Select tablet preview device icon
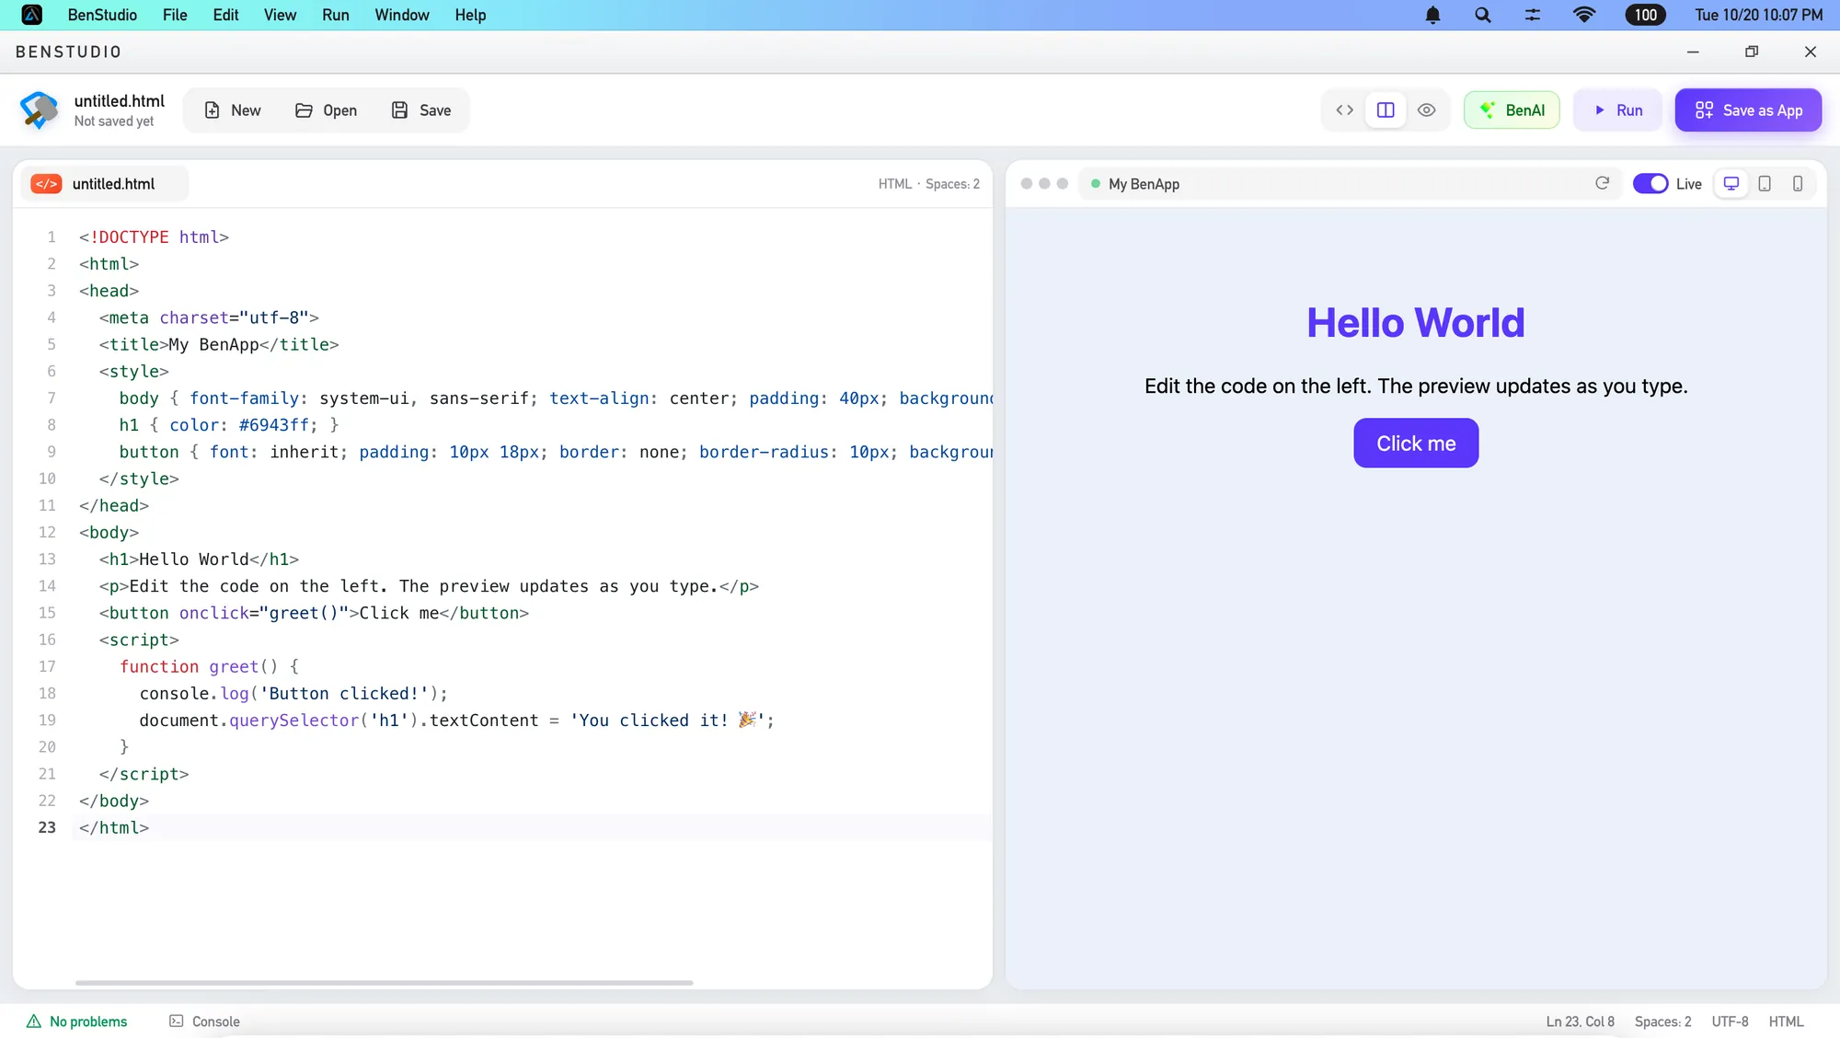This screenshot has width=1840, height=1038. 1765,183
